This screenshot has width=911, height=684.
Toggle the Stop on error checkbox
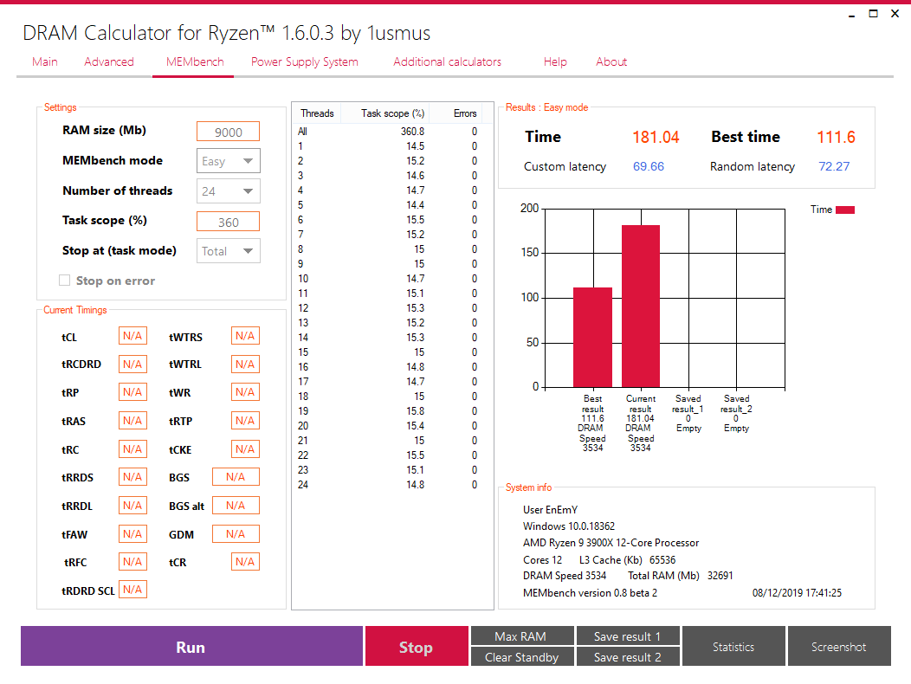(64, 281)
